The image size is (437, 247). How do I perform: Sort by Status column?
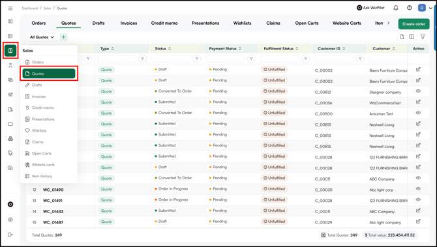click(x=170, y=48)
